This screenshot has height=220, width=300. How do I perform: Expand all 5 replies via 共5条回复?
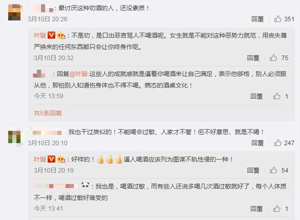48,113
